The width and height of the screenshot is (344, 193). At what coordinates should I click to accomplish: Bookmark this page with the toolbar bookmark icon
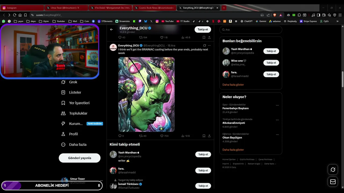[x=25, y=15]
